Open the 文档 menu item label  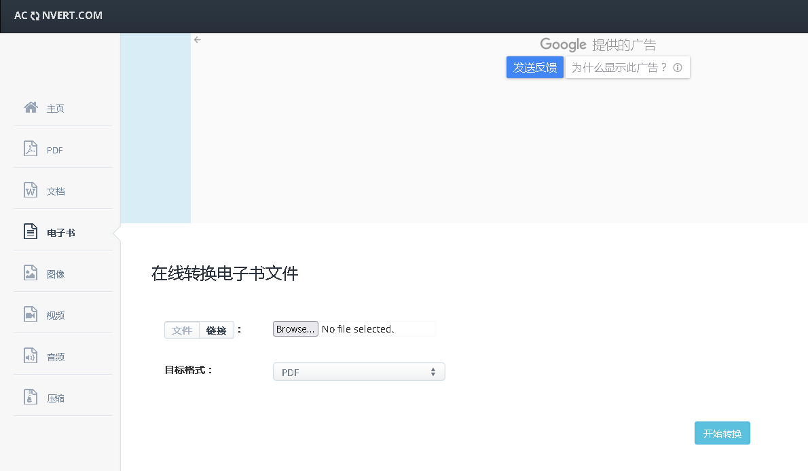(x=56, y=191)
